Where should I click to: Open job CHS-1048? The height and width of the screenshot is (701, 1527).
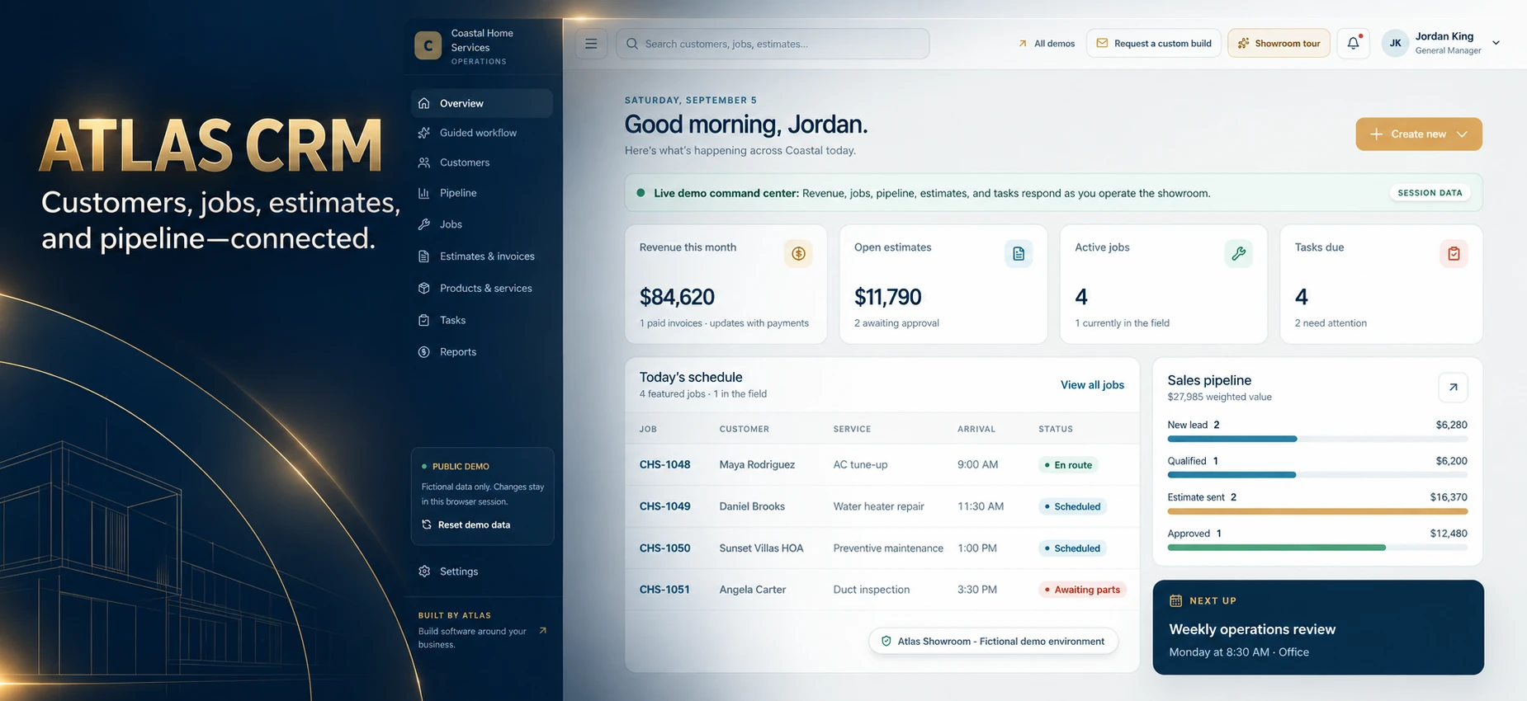click(x=664, y=465)
